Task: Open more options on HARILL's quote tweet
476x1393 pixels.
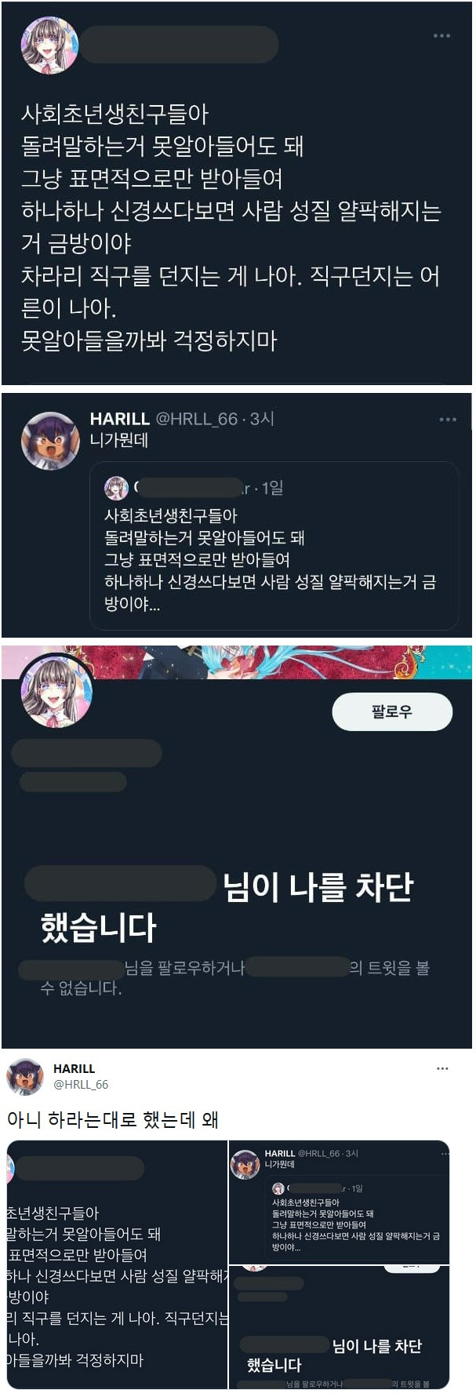Action: (x=448, y=419)
